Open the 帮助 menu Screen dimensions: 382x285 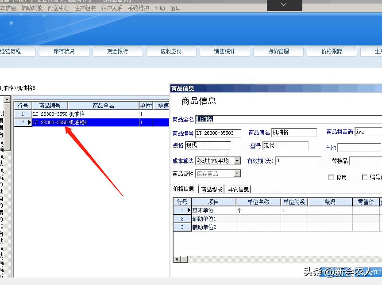click(x=159, y=8)
